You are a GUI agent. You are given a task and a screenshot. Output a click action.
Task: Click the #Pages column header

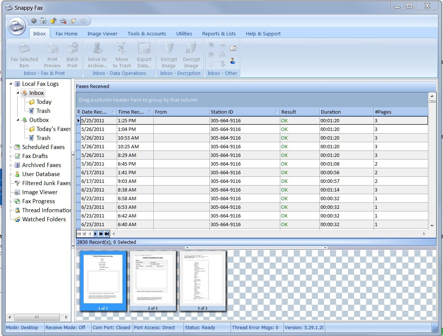[401, 112]
